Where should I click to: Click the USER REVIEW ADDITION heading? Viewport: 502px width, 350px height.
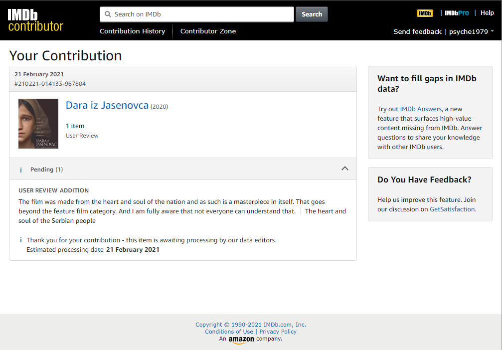[x=53, y=190]
